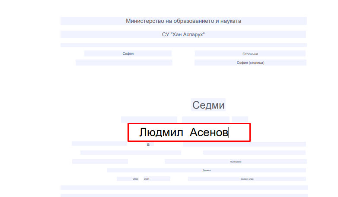Select the СУ "Хан Аспарух" school name field
The height and width of the screenshot is (197, 338).
(x=183, y=34)
